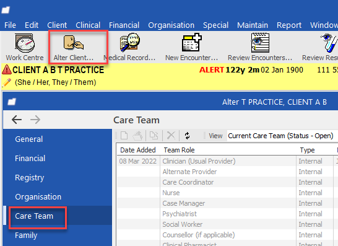Click the (She / Her, They / Them) pronouns text

[55, 82]
